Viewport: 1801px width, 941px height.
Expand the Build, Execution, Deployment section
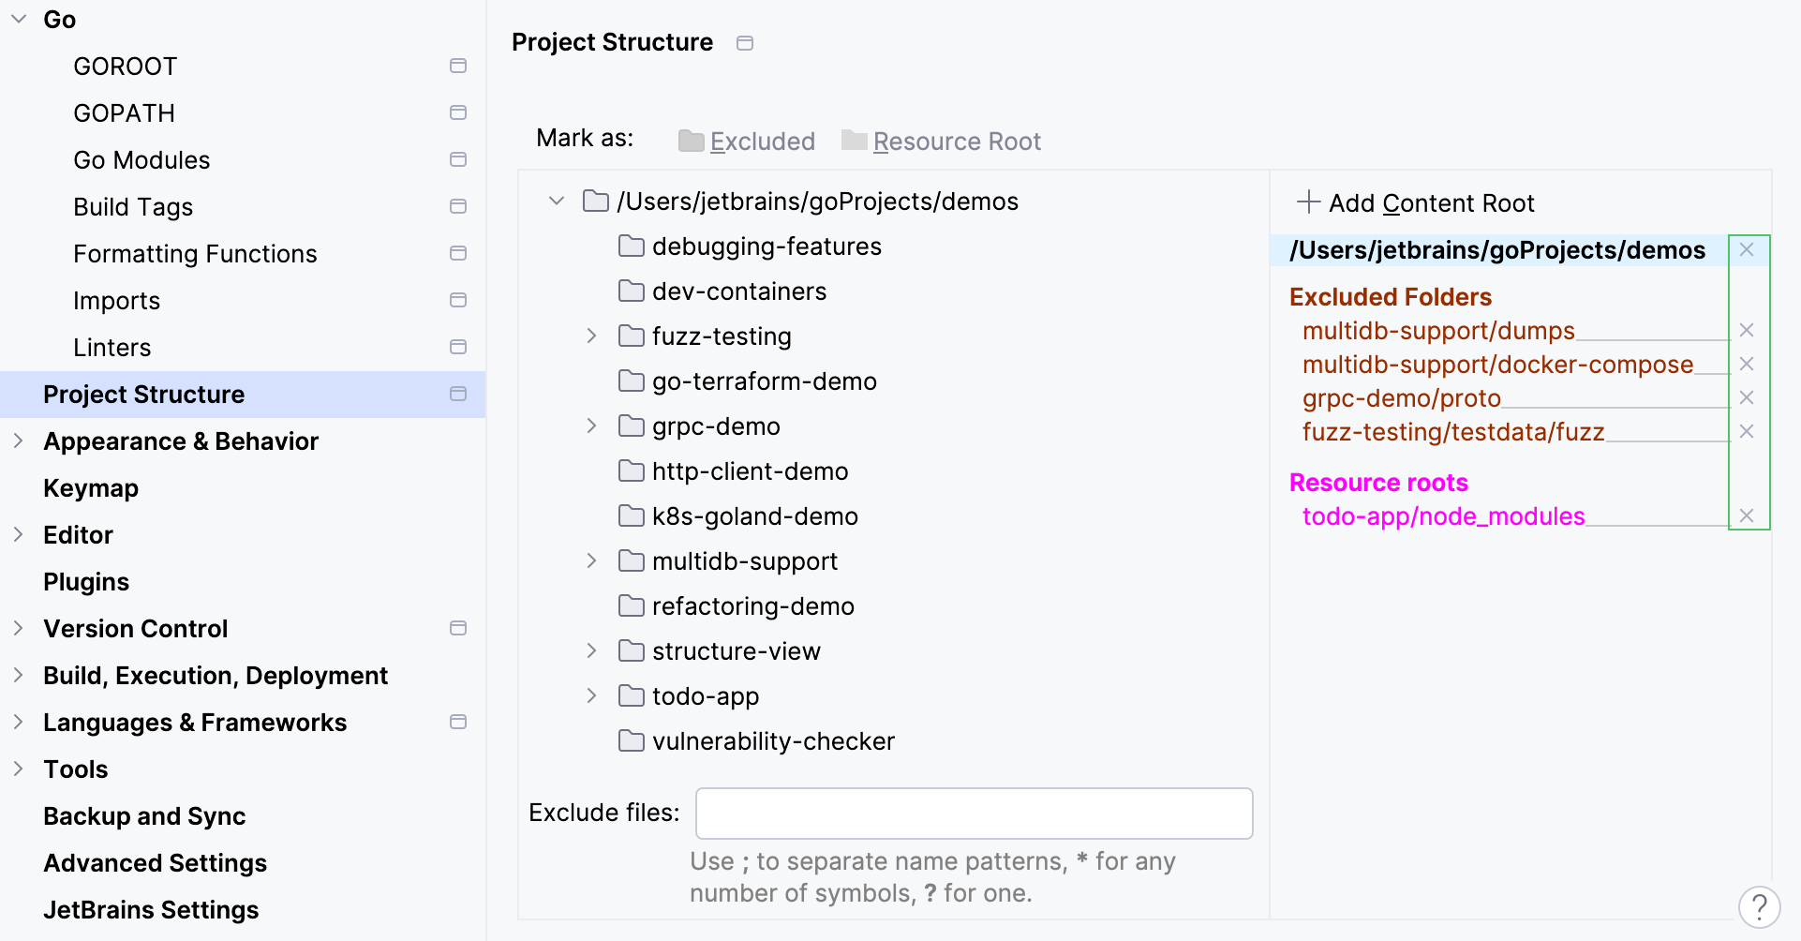17,675
